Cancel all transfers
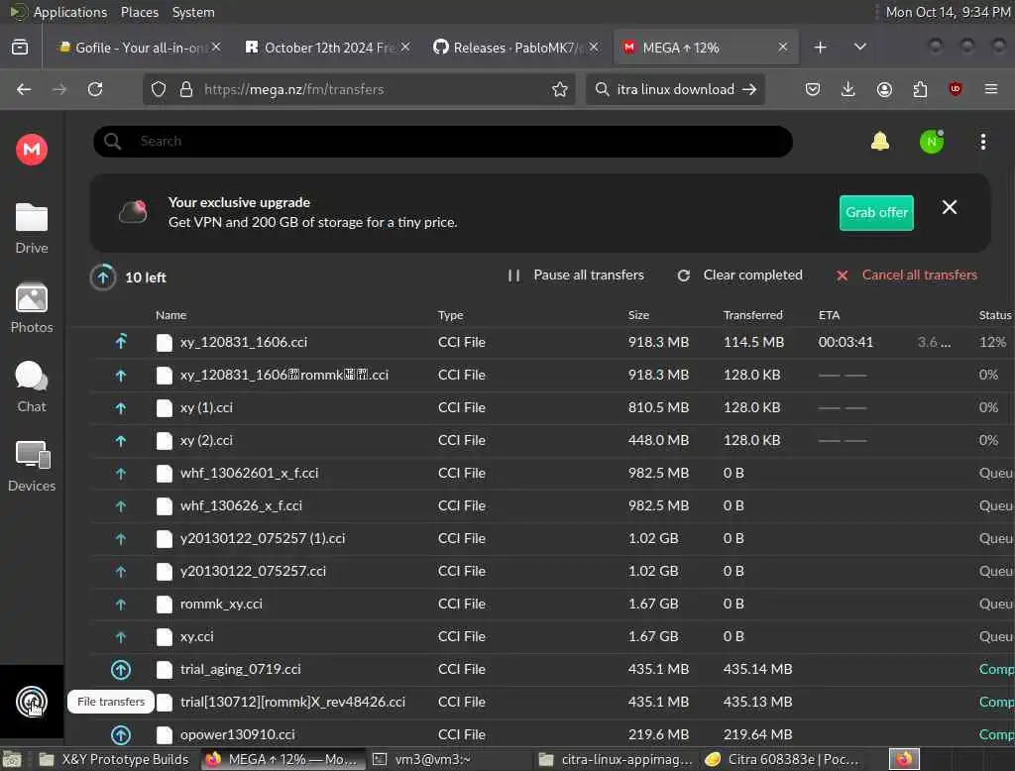The image size is (1015, 771). coord(906,275)
